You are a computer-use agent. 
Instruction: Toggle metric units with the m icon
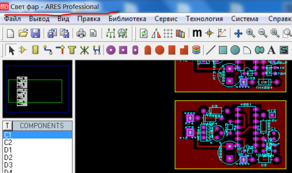point(197,33)
